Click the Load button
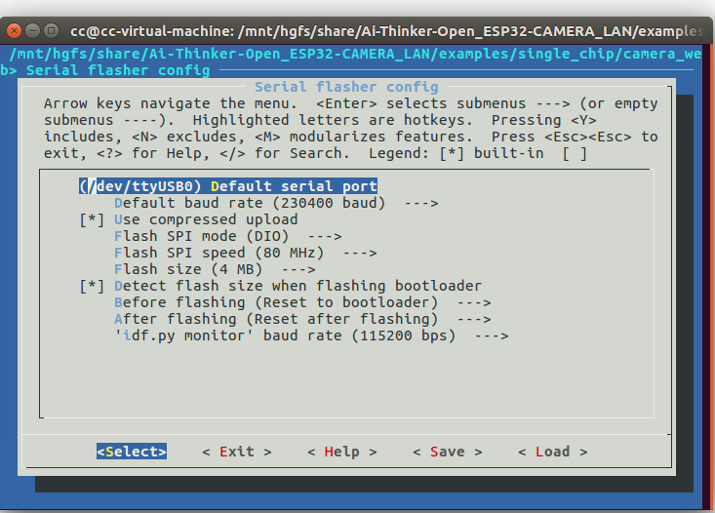The image size is (715, 513). pos(553,452)
